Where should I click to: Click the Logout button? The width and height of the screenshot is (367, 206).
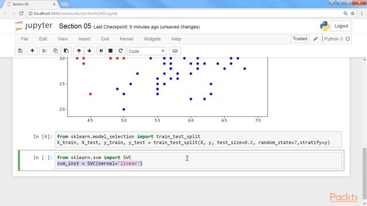[x=341, y=26]
